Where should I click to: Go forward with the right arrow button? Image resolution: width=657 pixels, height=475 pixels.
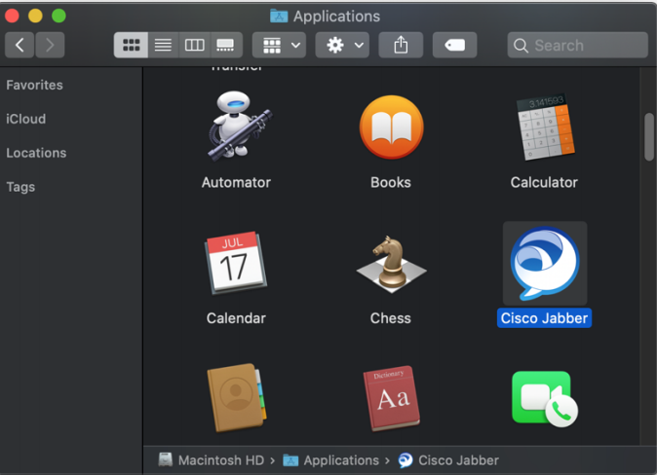tap(50, 45)
